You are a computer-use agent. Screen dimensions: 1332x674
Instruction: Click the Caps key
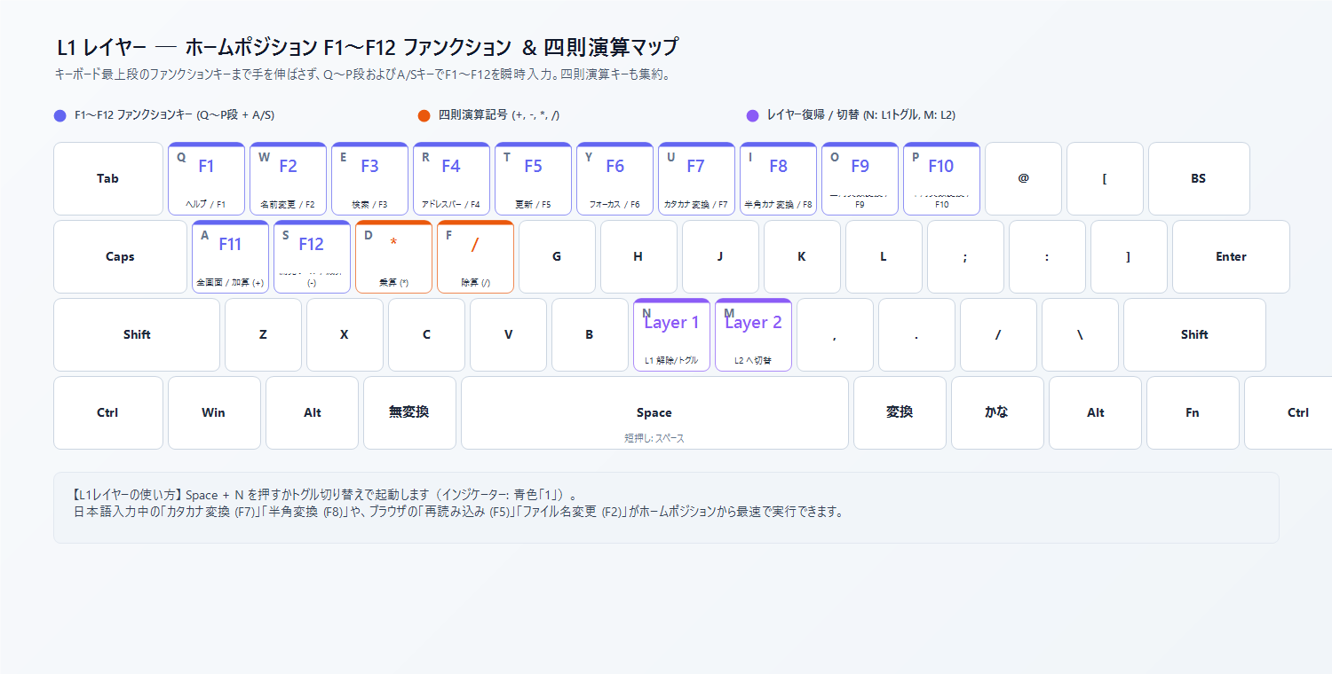(120, 256)
